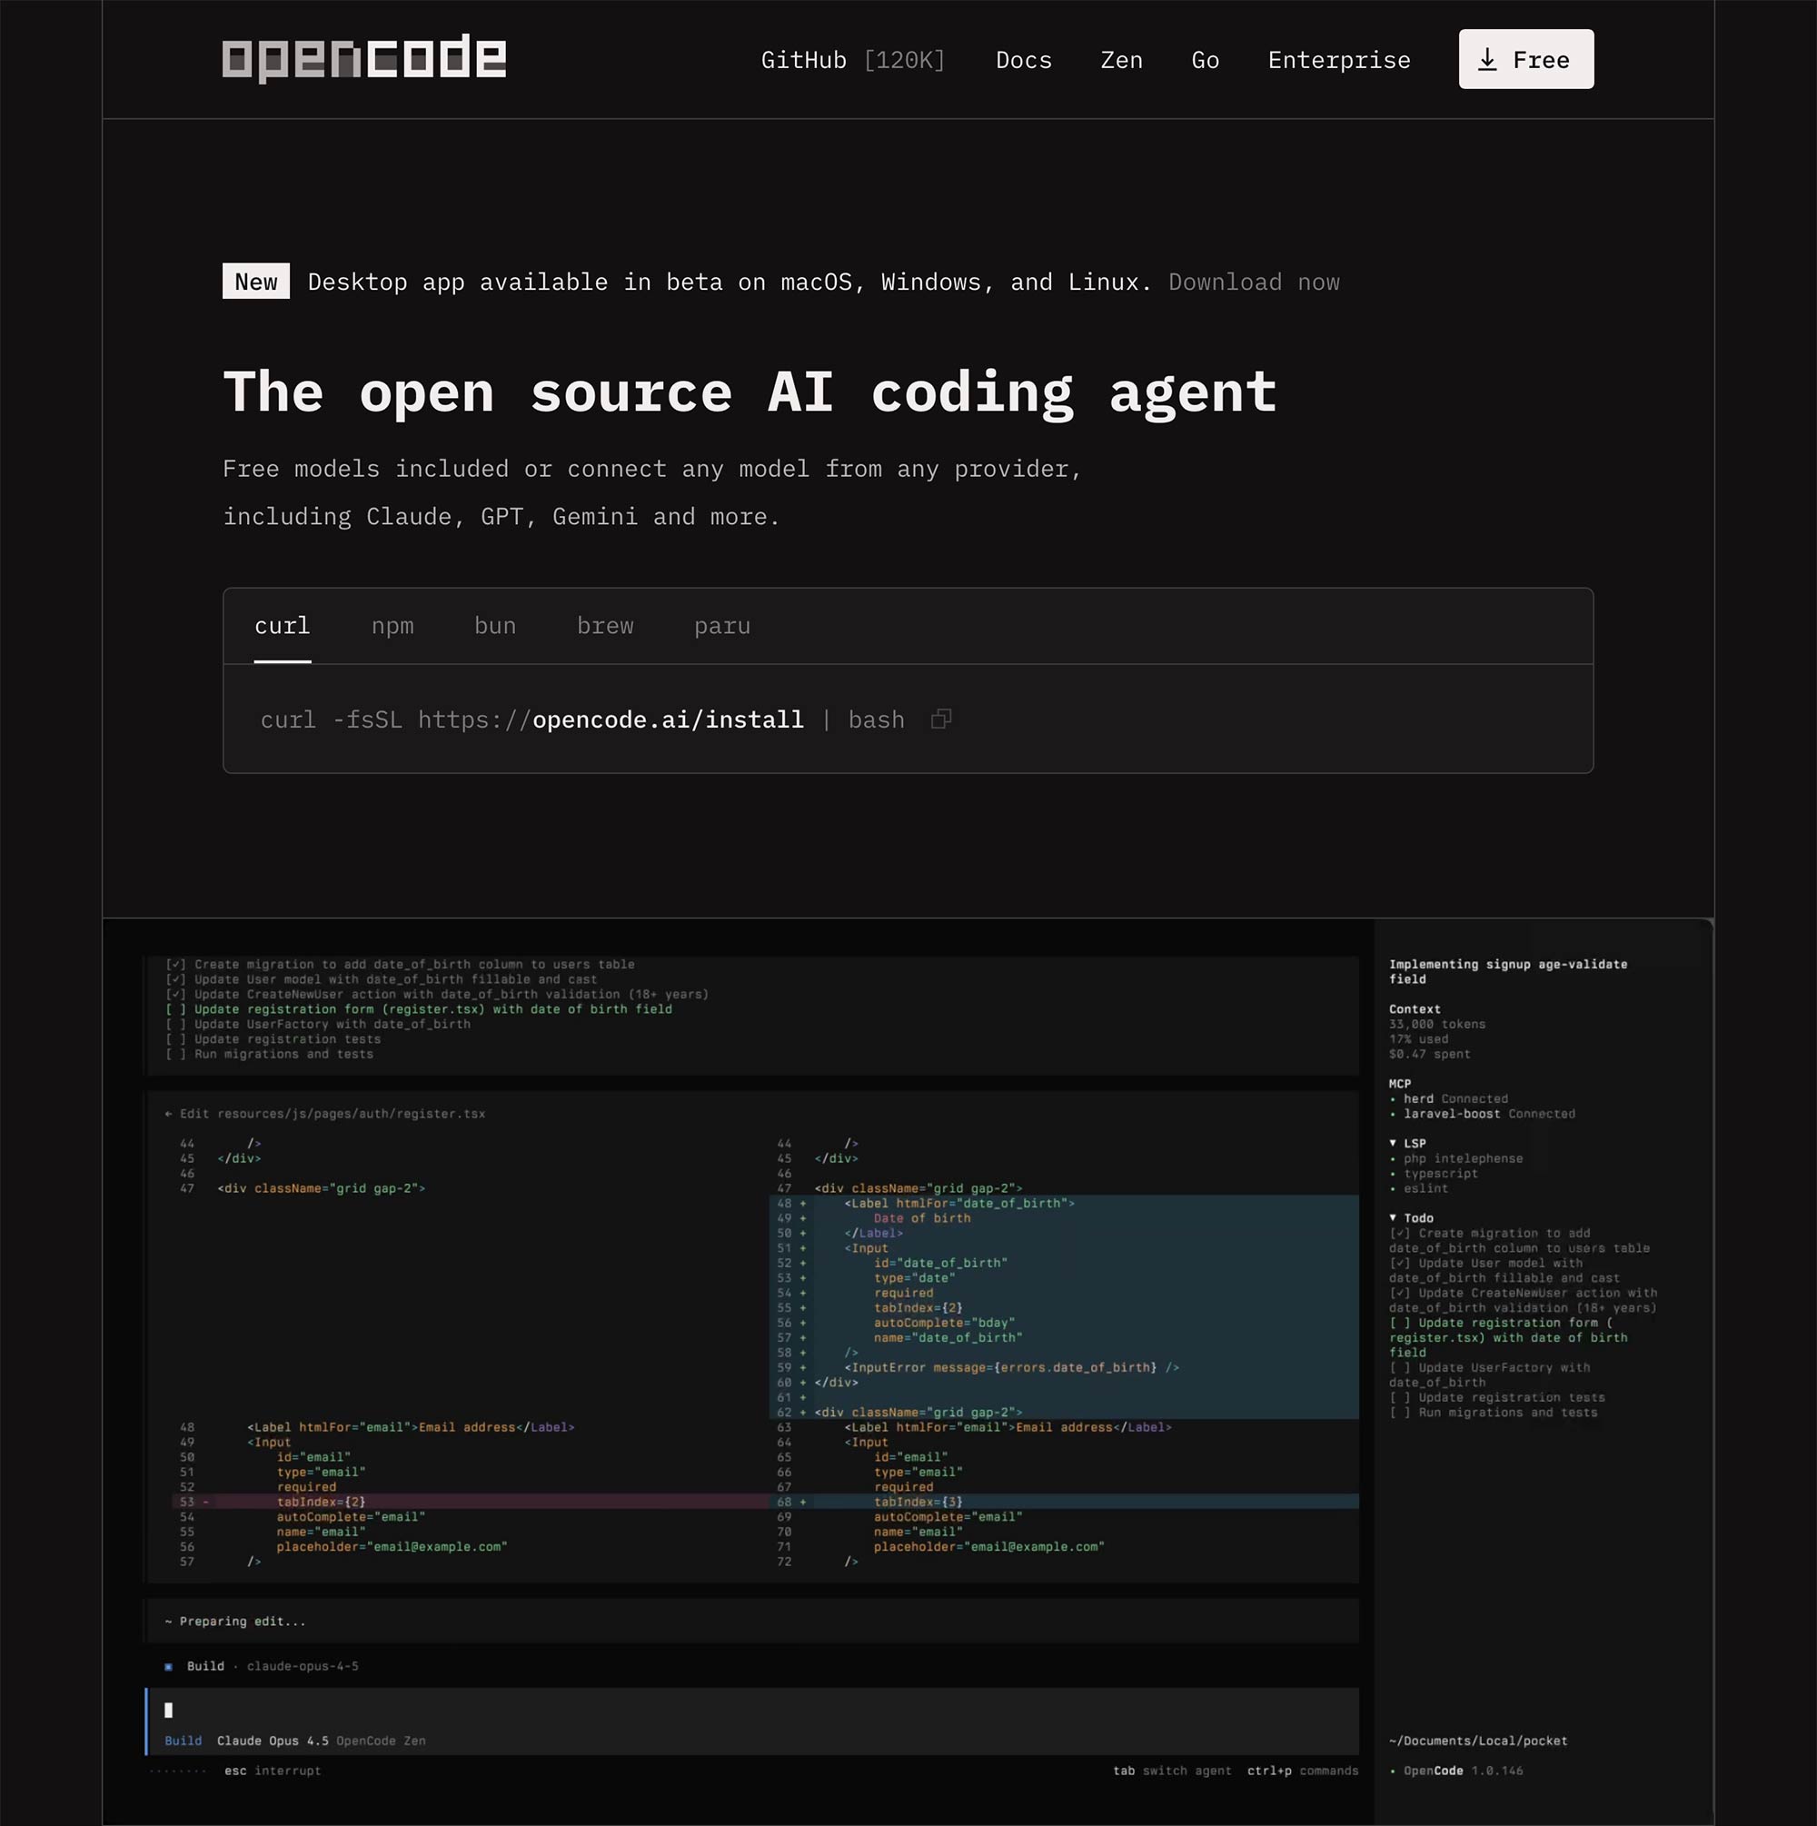Click 'ctrl+p commands' hint
Image resolution: width=1817 pixels, height=1826 pixels.
coord(1303,1771)
